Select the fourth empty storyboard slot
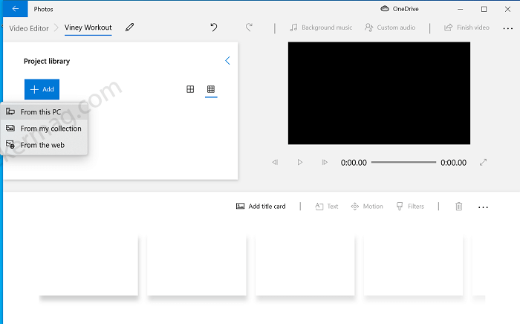The height and width of the screenshot is (324, 520). point(413,265)
